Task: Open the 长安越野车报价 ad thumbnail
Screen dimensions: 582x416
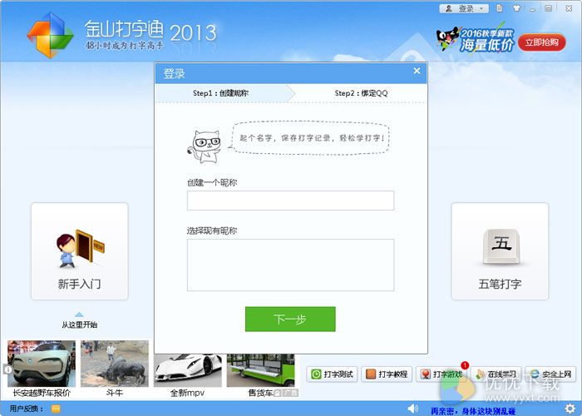Action: click(x=42, y=364)
